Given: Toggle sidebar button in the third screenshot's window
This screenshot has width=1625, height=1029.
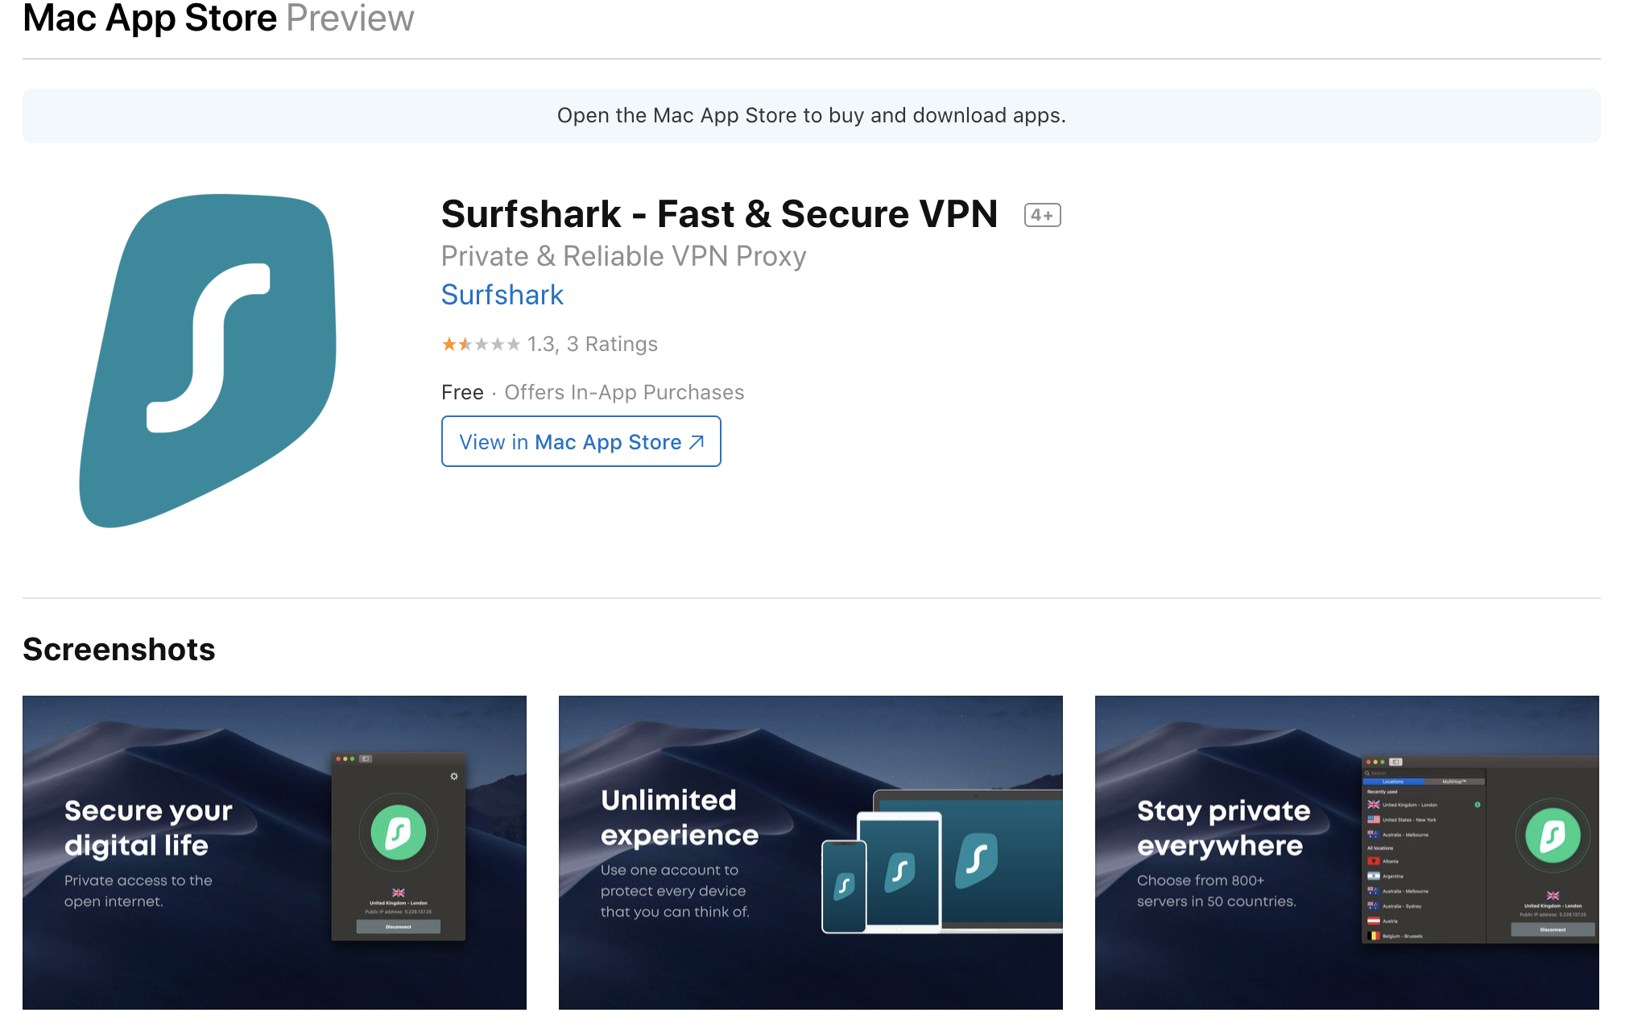Looking at the screenshot, I should [1396, 762].
